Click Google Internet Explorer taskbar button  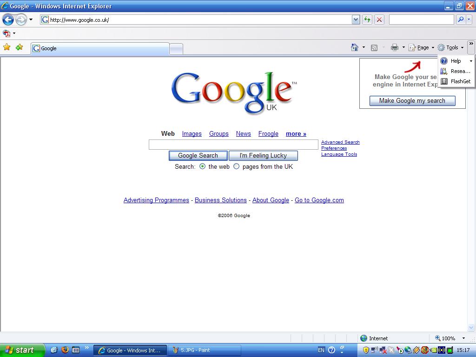(130, 350)
